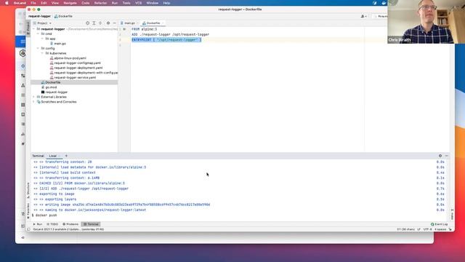Click the status bar tool-window toggle icon
The height and width of the screenshot is (262, 465).
29,229
